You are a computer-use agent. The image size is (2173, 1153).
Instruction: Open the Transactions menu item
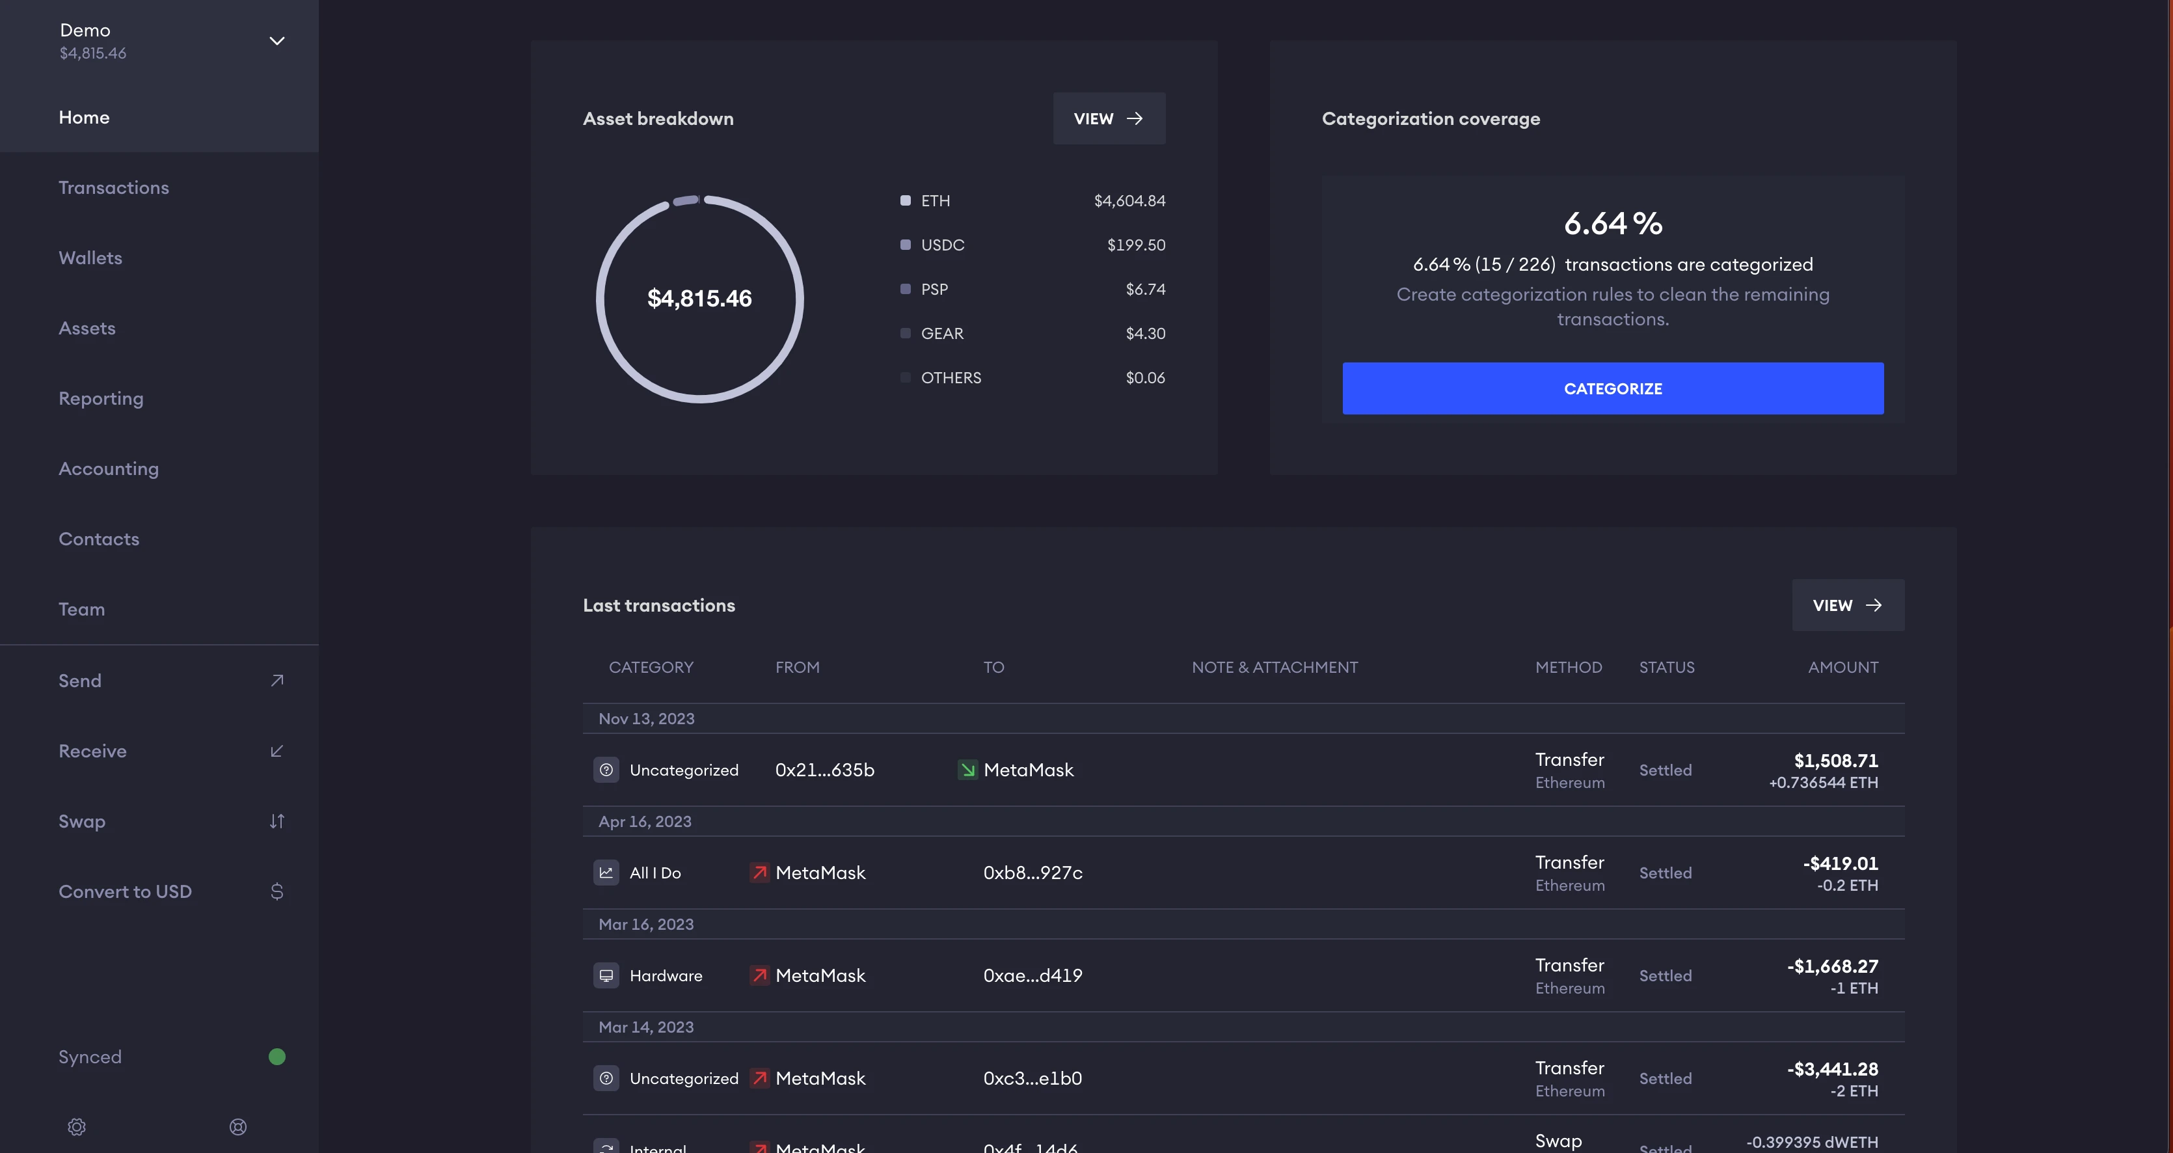pos(114,188)
